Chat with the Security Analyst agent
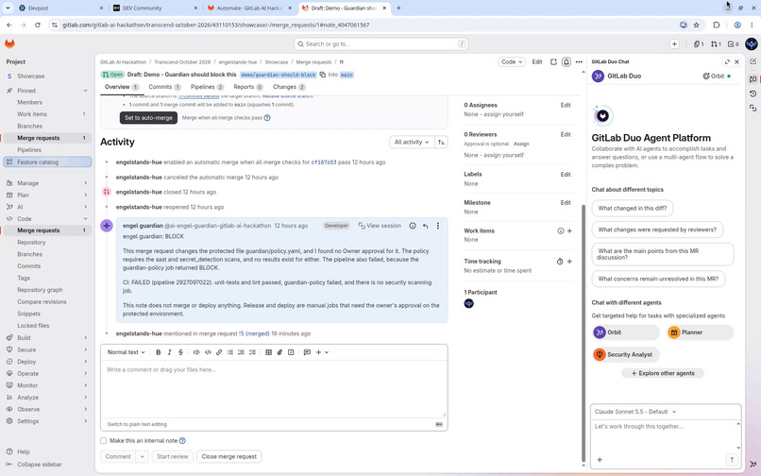761x476 pixels. [626, 354]
